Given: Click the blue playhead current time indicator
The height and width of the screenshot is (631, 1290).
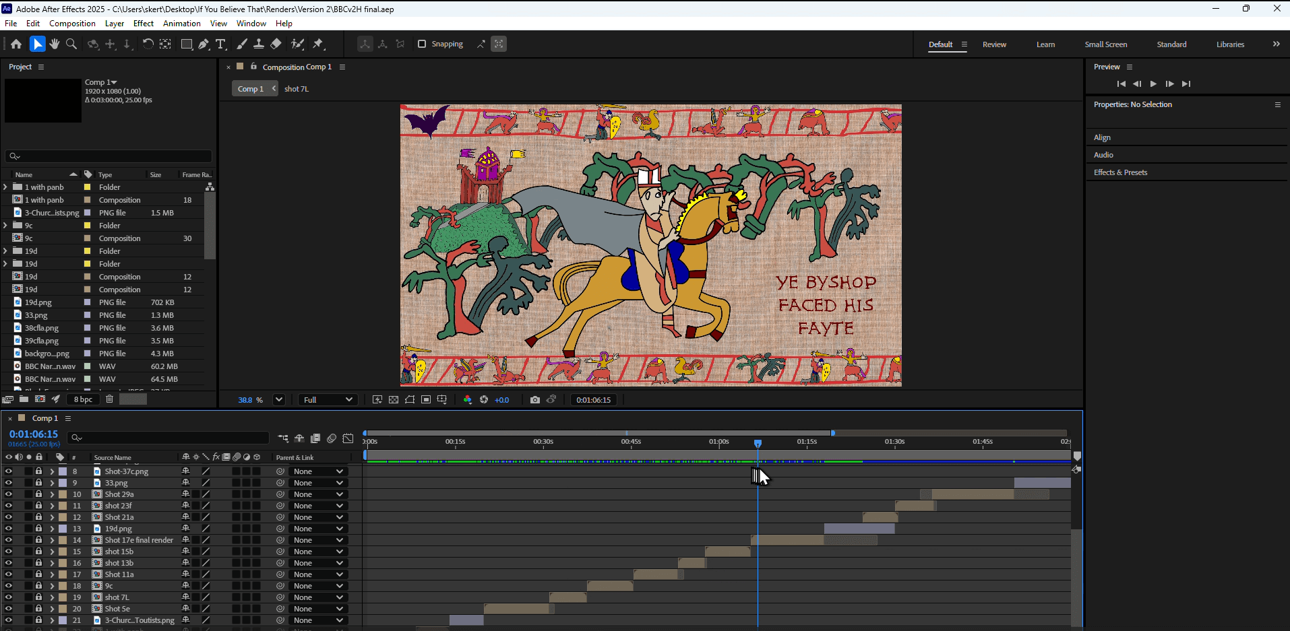Looking at the screenshot, I should [758, 443].
